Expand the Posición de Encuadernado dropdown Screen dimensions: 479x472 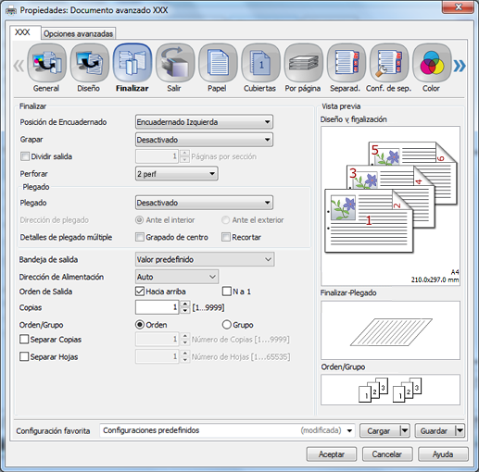[x=204, y=122]
